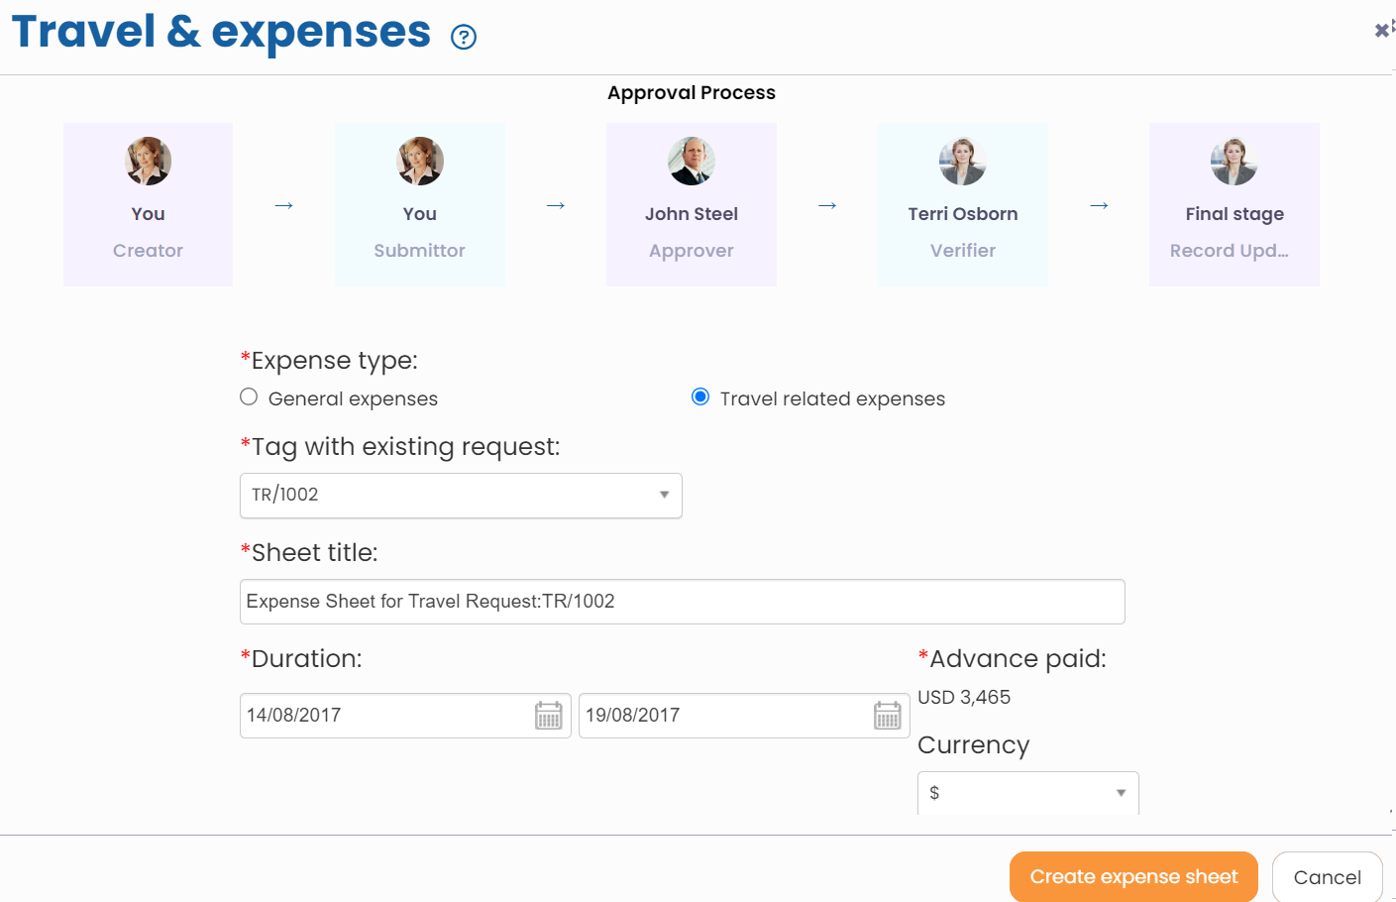Click John Steel's Approver avatar
The width and height of the screenshot is (1396, 902).
[x=691, y=161]
